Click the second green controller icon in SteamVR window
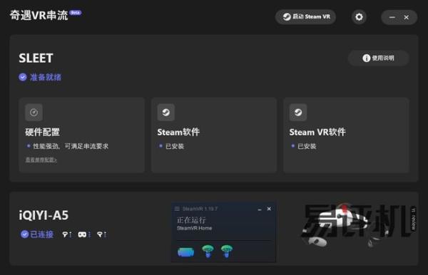 pyautogui.click(x=227, y=251)
